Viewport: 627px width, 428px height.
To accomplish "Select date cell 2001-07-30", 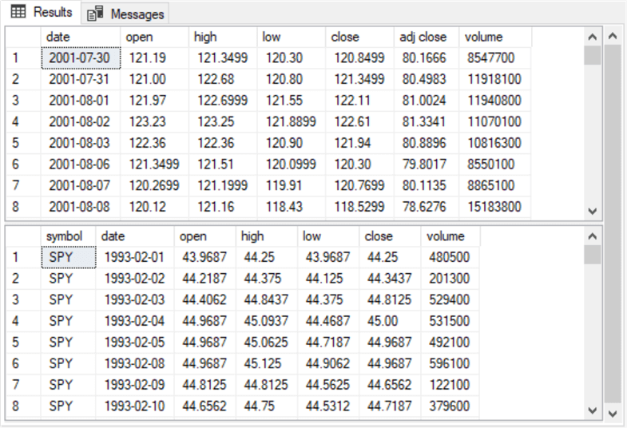I will pyautogui.click(x=81, y=58).
